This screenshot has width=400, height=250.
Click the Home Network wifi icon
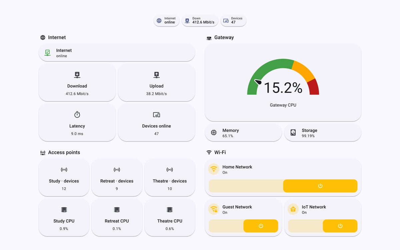[214, 169]
